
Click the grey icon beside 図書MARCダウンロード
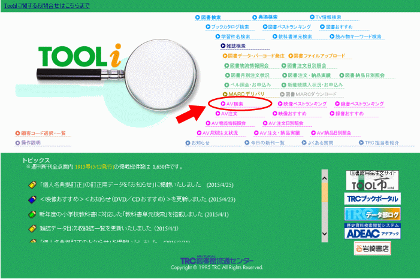click(x=282, y=94)
